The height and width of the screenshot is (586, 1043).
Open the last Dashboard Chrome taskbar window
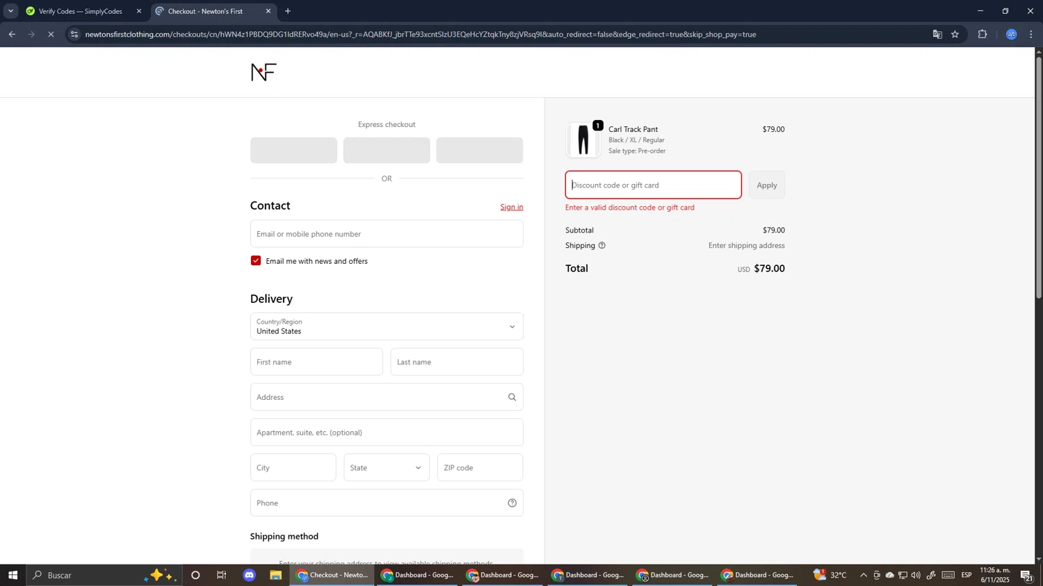pos(757,576)
